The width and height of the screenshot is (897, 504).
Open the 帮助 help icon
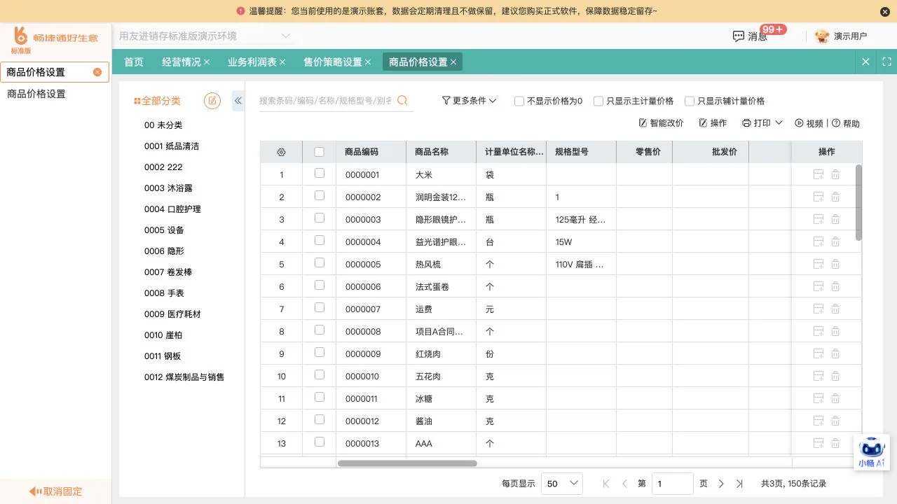[835, 123]
